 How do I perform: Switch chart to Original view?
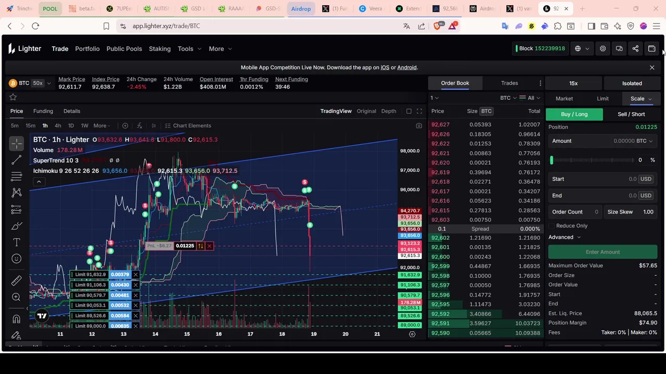366,111
